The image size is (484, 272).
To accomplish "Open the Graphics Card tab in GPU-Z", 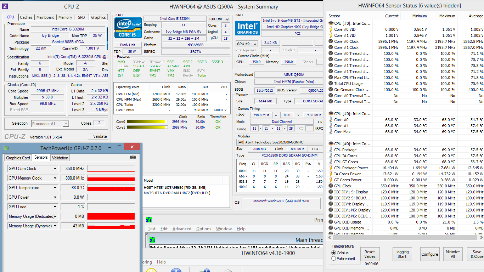I will 18,158.
